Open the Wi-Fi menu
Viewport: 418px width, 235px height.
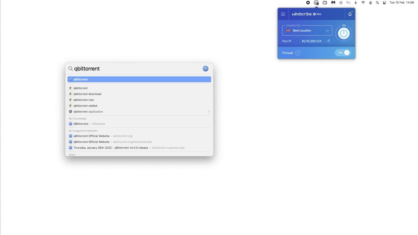(x=363, y=3)
